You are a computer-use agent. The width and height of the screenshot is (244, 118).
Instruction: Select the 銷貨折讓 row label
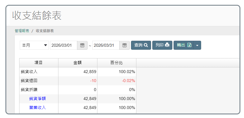tap(29, 90)
